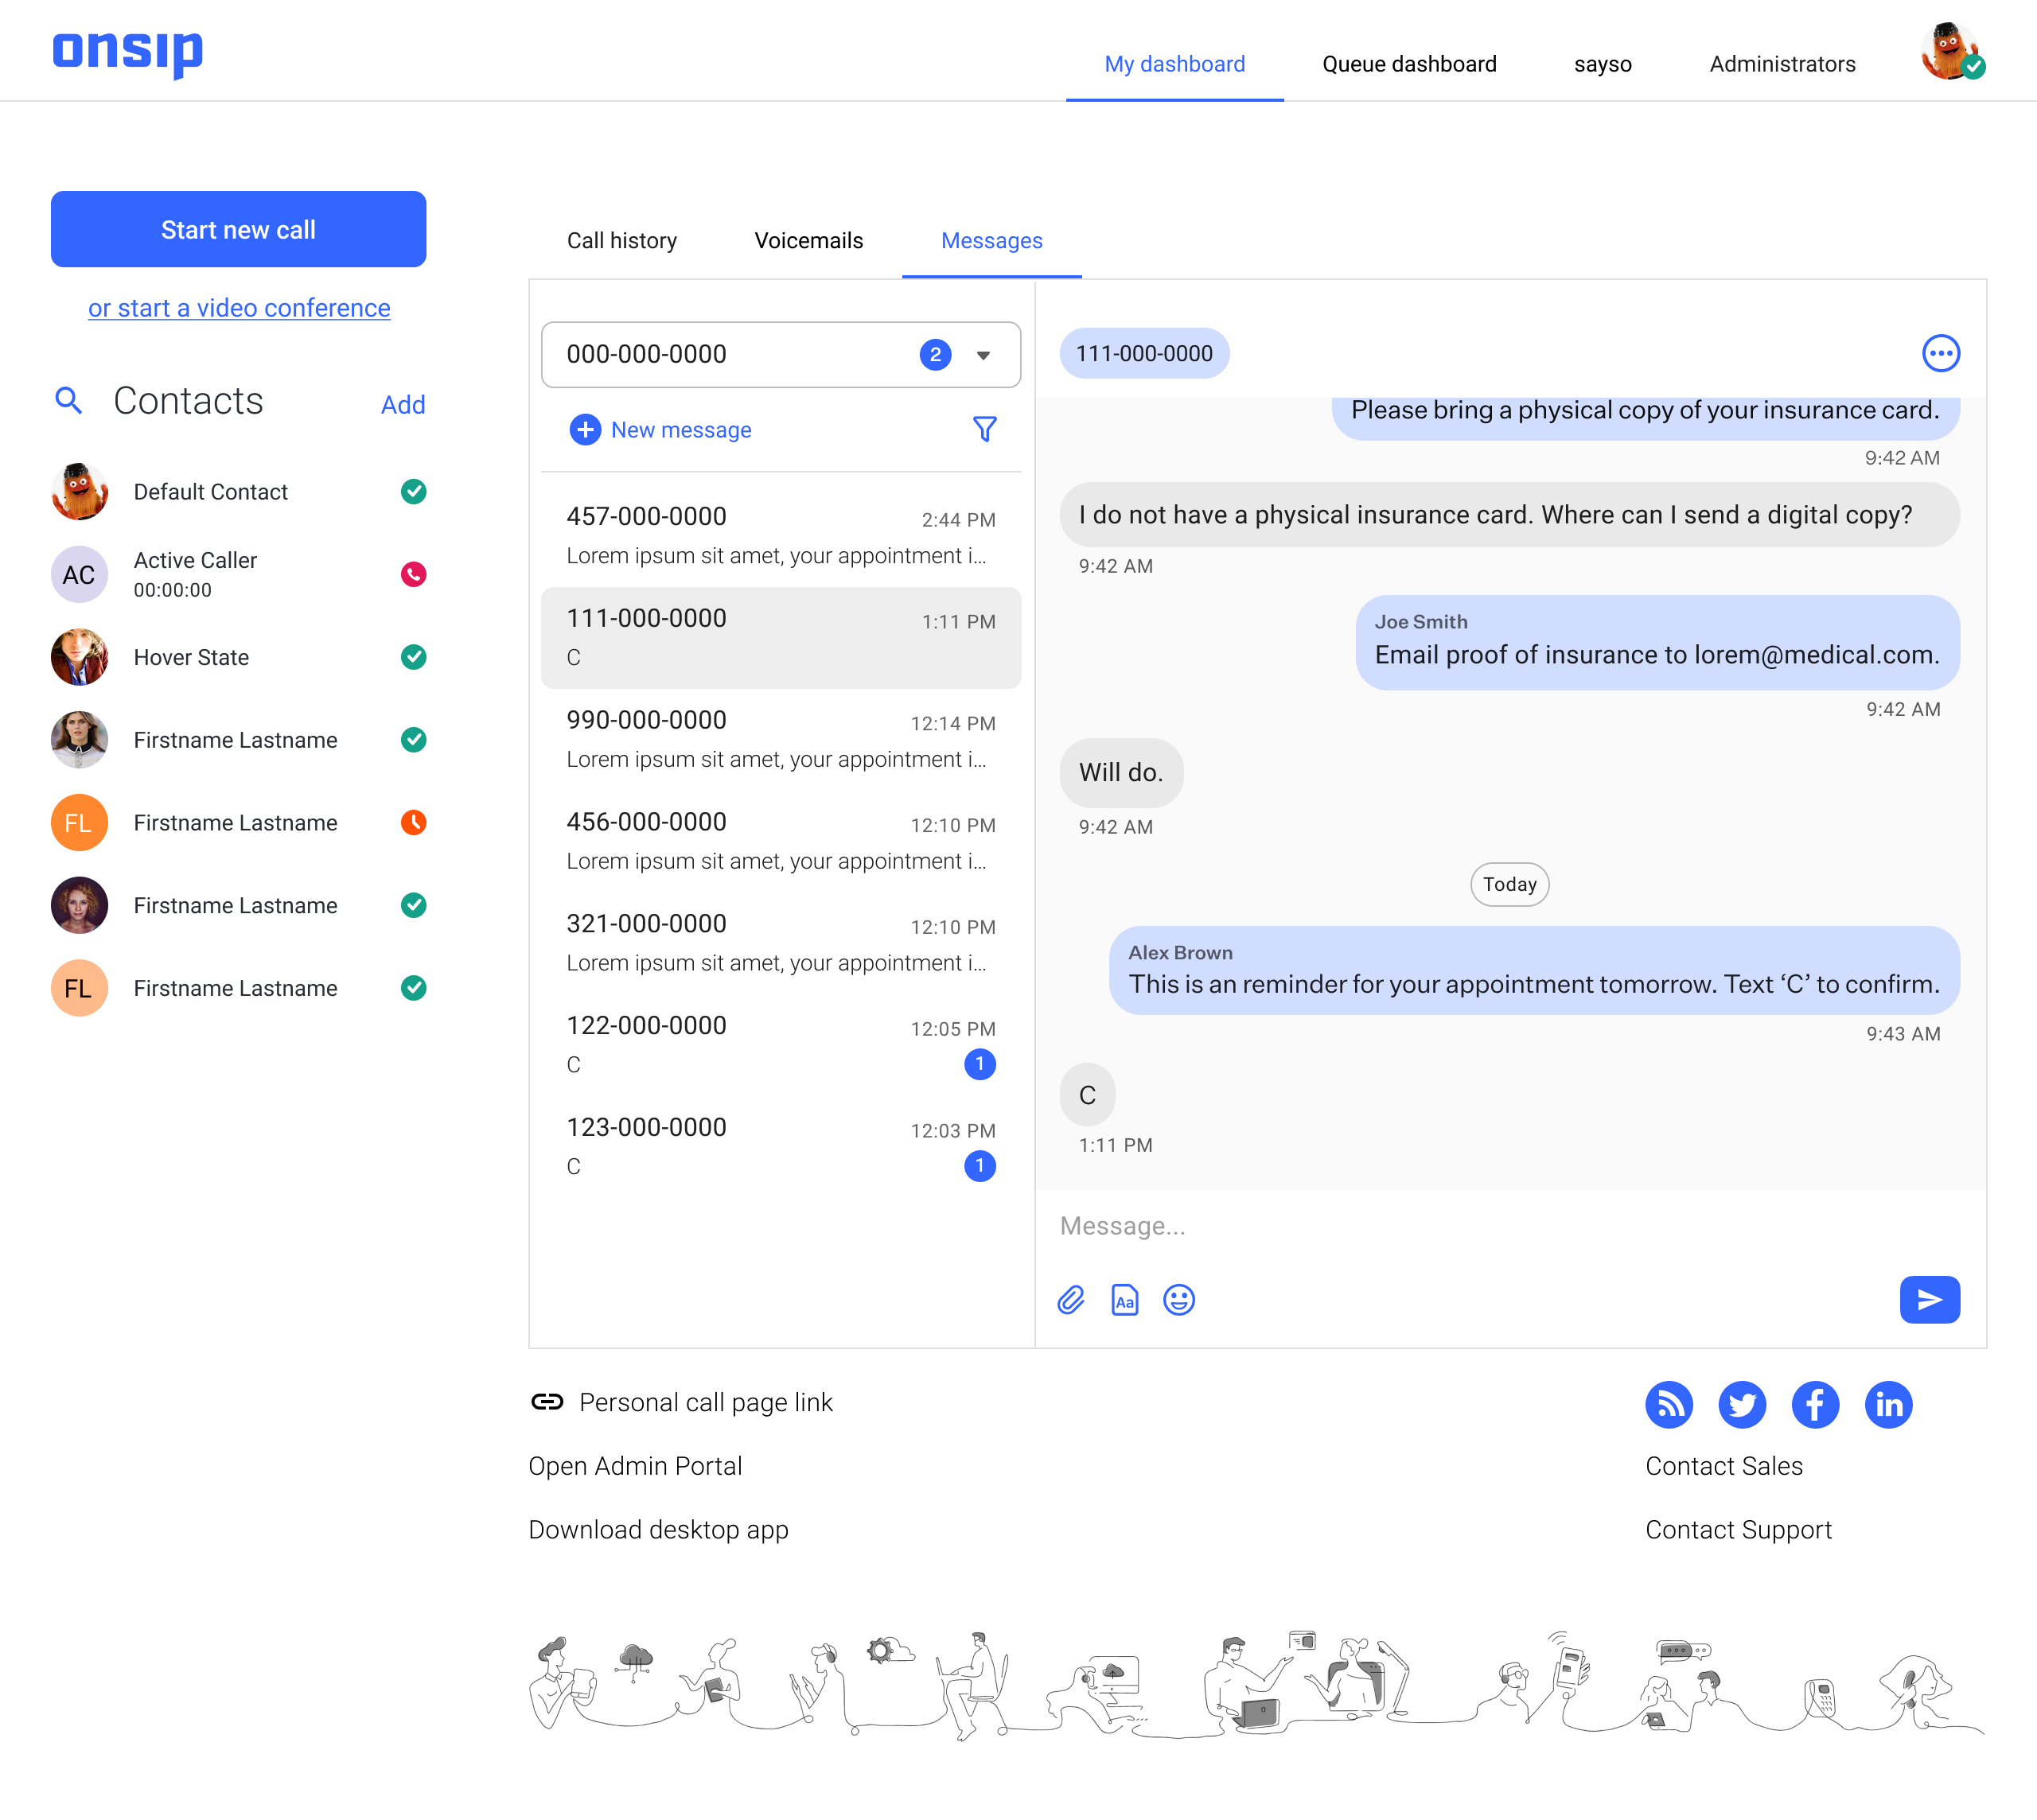This screenshot has width=2037, height=1820.
Task: Click or start a video conference link
Action: click(x=240, y=308)
